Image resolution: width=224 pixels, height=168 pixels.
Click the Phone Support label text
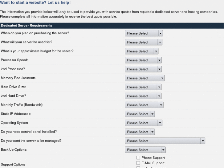click(x=153, y=158)
